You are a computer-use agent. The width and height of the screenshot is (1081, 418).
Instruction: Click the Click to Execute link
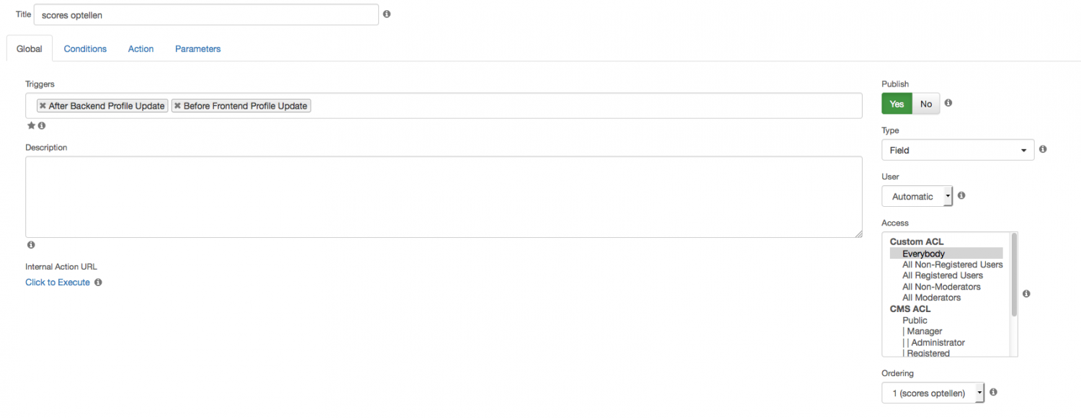(x=58, y=283)
